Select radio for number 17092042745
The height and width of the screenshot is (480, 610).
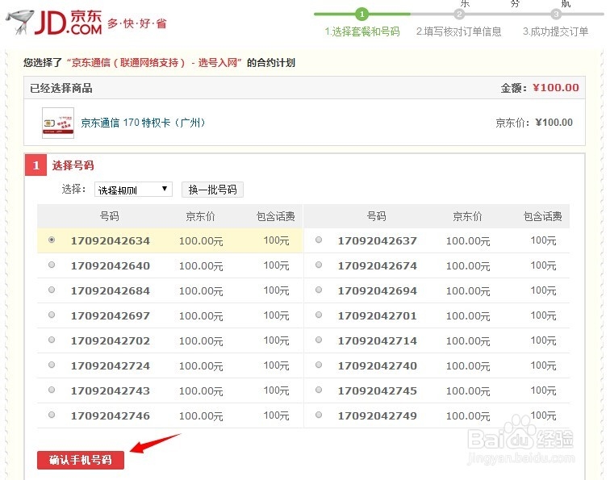tap(319, 390)
